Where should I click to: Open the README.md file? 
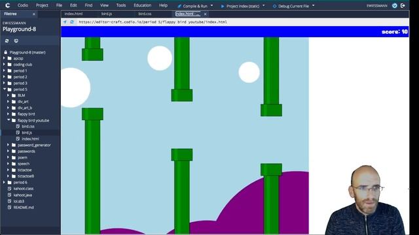(x=24, y=208)
